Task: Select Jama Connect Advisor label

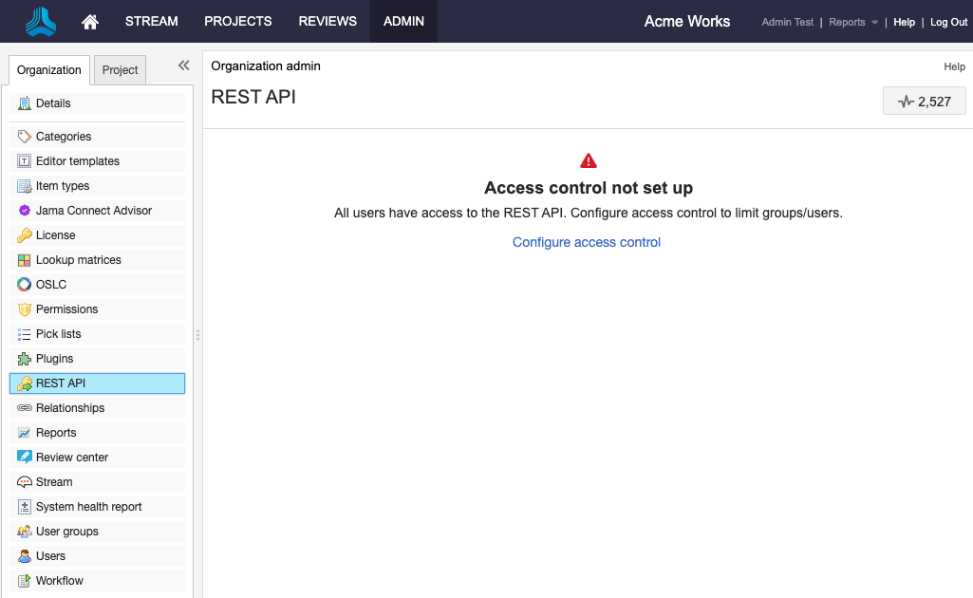Action: pyautogui.click(x=94, y=211)
